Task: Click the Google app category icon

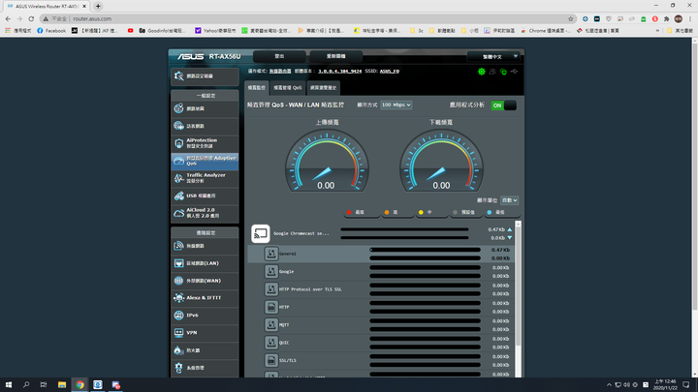Action: click(x=271, y=271)
